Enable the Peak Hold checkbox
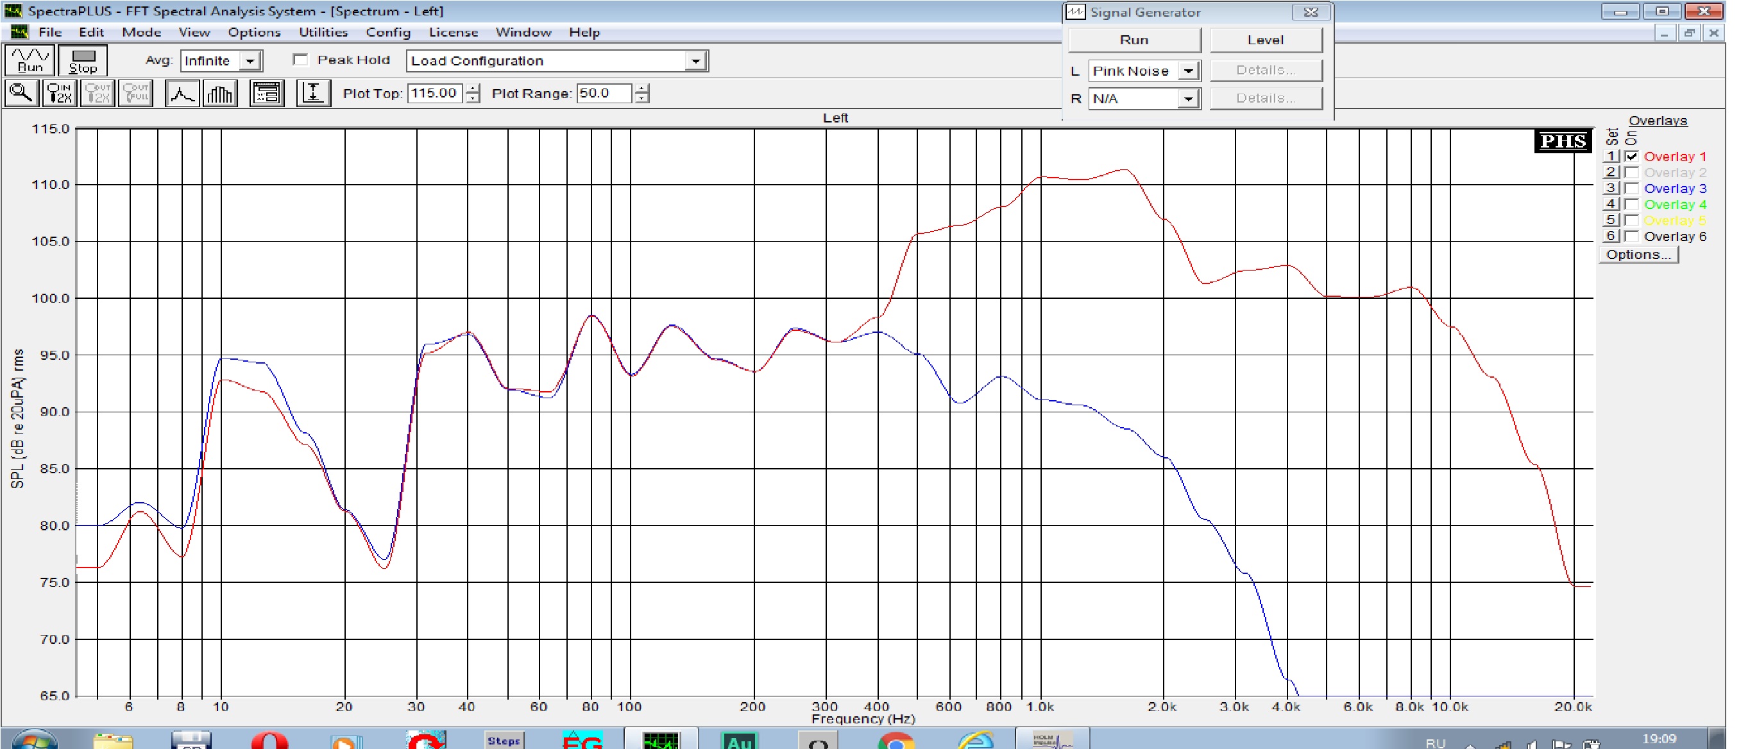This screenshot has height=749, width=1741. [x=301, y=60]
